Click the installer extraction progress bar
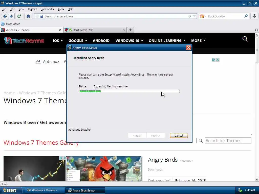259x194 pixels. click(129, 91)
